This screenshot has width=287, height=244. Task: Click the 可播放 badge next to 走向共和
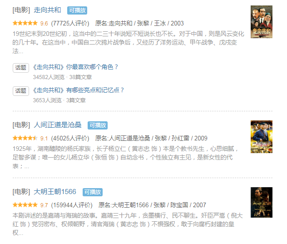tap(77, 10)
